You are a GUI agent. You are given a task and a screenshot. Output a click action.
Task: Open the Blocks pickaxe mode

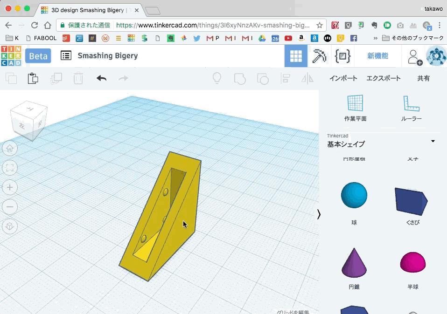(319, 56)
